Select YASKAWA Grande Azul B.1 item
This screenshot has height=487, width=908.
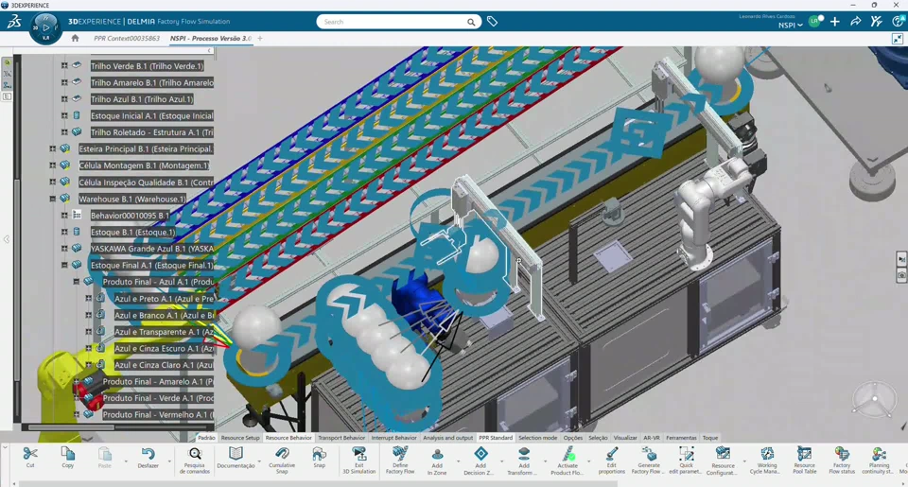151,249
